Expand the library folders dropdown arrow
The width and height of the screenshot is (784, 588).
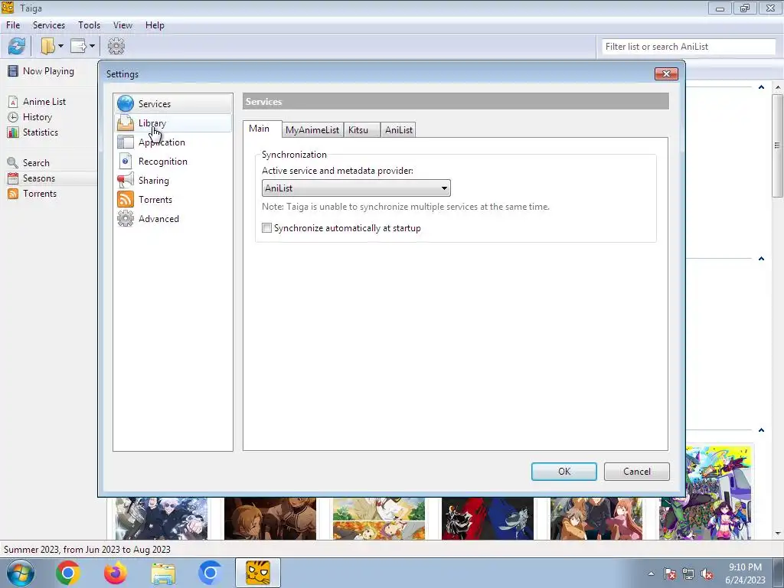(60, 47)
